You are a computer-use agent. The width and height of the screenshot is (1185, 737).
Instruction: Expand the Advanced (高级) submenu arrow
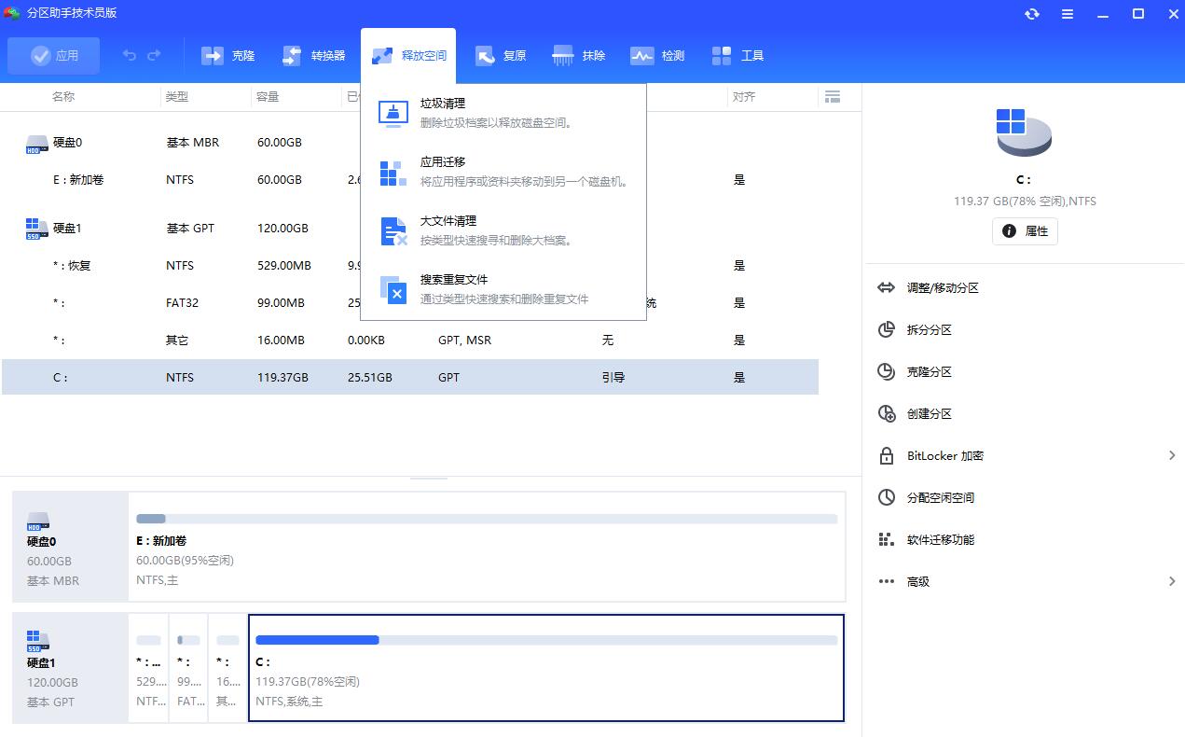[x=1172, y=582]
